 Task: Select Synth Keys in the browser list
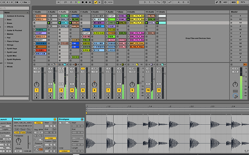(x=12, y=48)
